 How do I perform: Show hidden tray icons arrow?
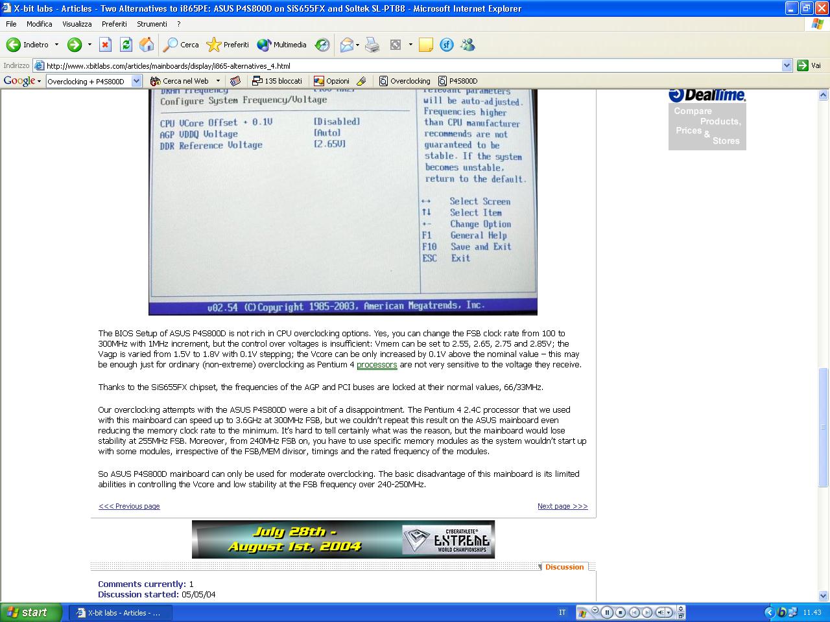(769, 612)
